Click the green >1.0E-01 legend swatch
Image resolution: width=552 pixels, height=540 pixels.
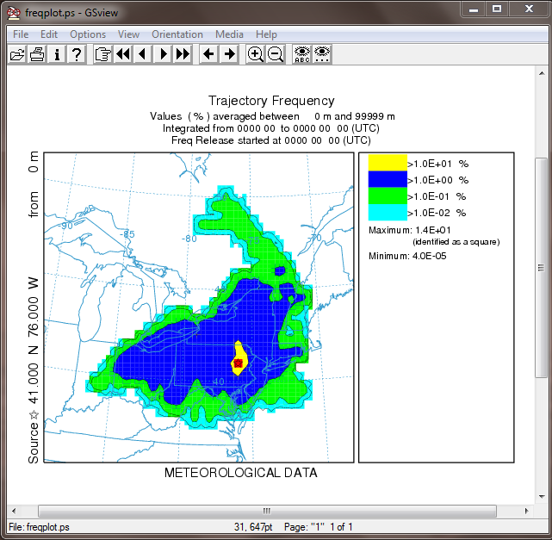(388, 196)
